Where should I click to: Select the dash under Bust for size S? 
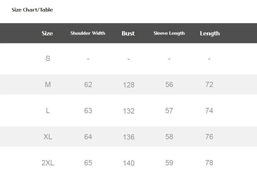coord(128,59)
